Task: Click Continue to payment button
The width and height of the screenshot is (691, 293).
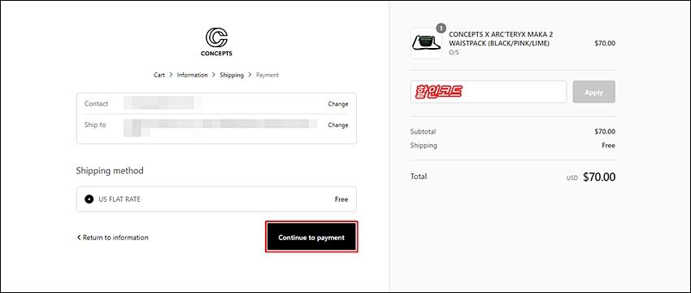Action: coord(311,238)
